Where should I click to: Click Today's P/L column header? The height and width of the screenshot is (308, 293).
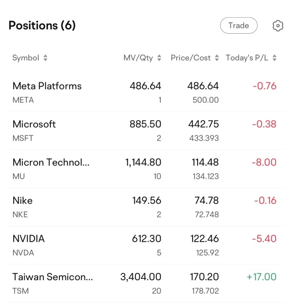point(247,58)
